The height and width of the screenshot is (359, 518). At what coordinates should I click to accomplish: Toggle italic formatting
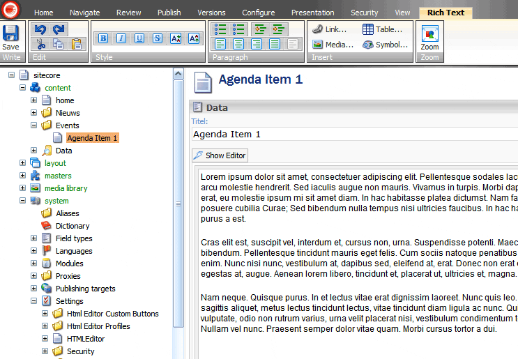click(x=121, y=38)
